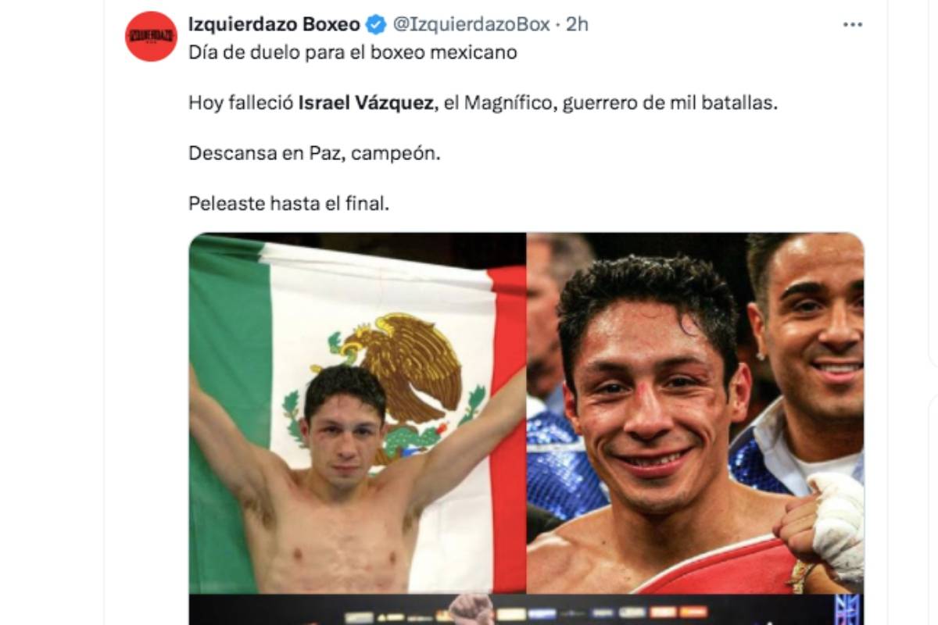Open the @IzquierdazoBox handle link
The height and width of the screenshot is (625, 938).
(470, 25)
